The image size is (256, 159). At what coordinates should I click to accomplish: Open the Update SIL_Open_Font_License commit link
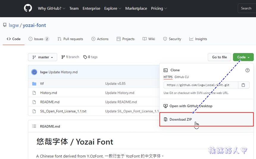[x=132, y=111]
